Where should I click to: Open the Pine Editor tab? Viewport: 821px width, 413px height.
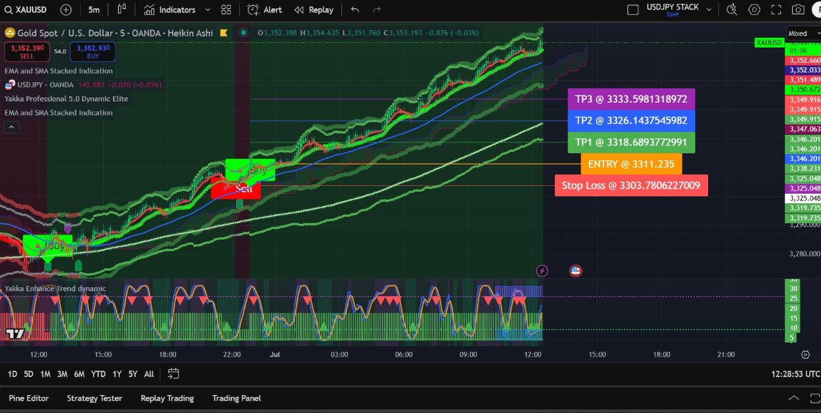coord(29,398)
